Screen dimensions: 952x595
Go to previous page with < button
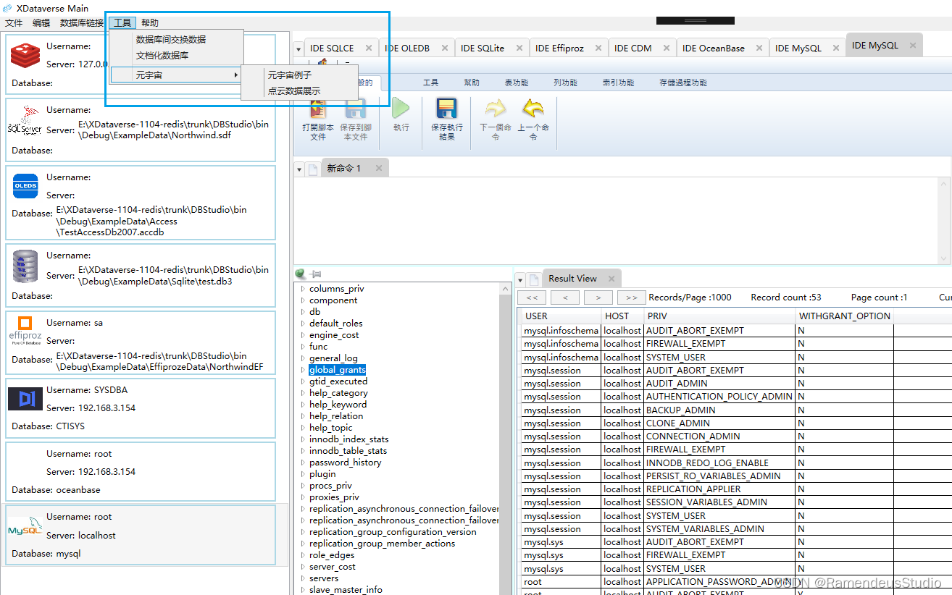565,297
